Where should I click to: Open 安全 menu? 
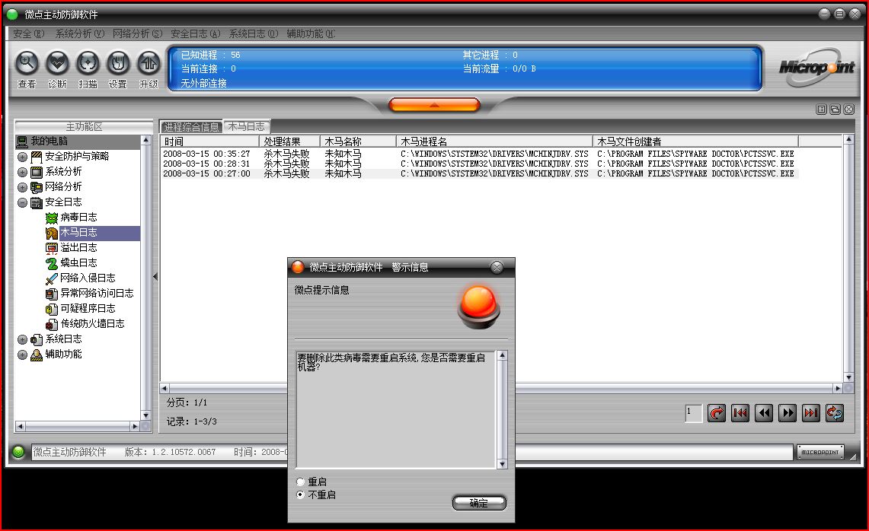pyautogui.click(x=28, y=33)
